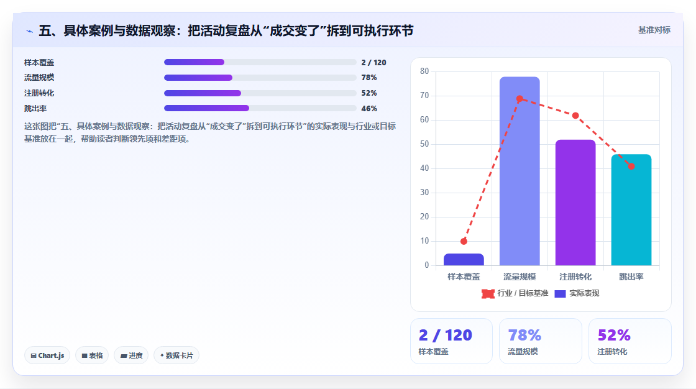
Task: Click the Chart.js tag pill
Action: (47, 355)
